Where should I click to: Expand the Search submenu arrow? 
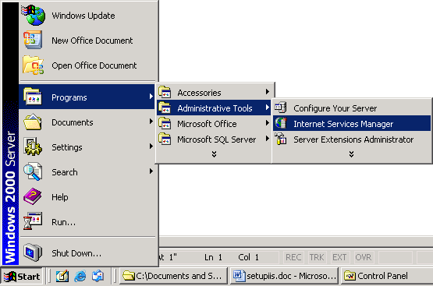pyautogui.click(x=151, y=171)
